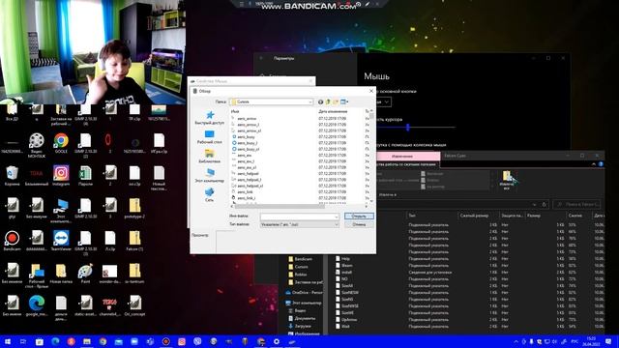Collapse the Explorer ribbon with chevron

[593, 164]
